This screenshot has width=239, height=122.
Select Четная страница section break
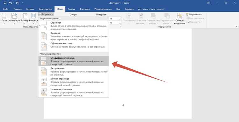point(74,82)
